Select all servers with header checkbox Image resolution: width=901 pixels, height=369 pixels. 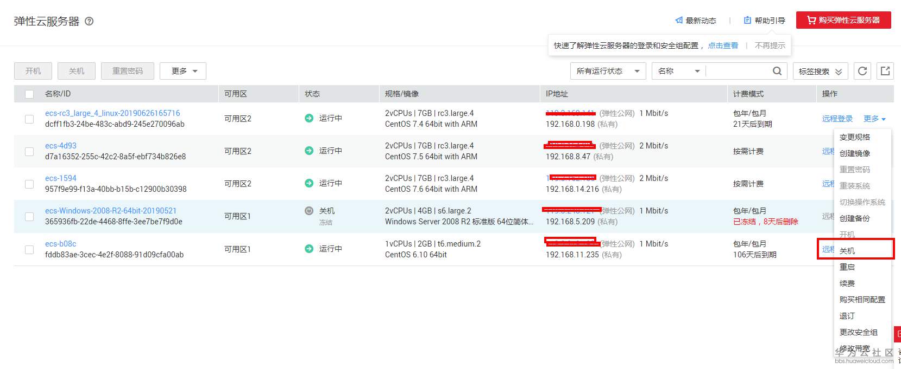(x=29, y=94)
